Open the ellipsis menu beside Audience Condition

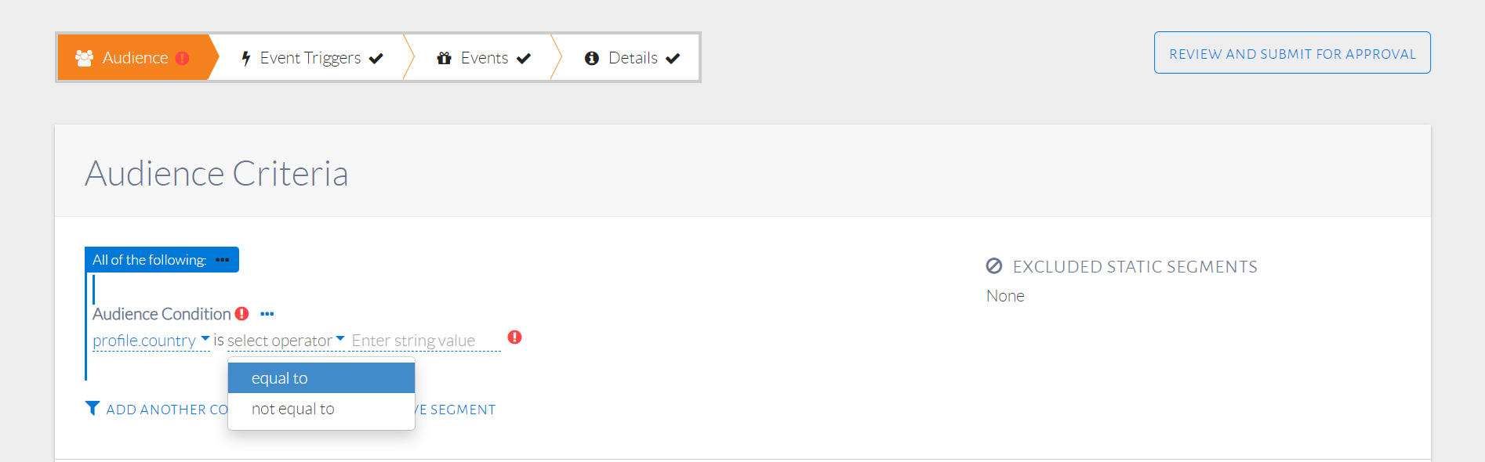pyautogui.click(x=267, y=314)
